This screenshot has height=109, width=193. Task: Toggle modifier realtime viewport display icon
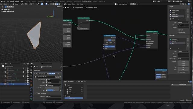click(x=52, y=74)
